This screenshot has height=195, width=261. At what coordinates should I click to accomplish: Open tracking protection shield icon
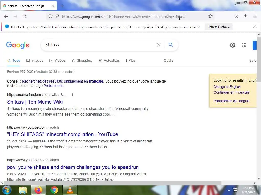point(50,16)
